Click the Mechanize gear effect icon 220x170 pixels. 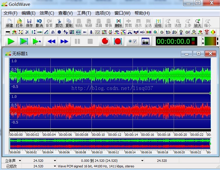[x=59, y=32]
